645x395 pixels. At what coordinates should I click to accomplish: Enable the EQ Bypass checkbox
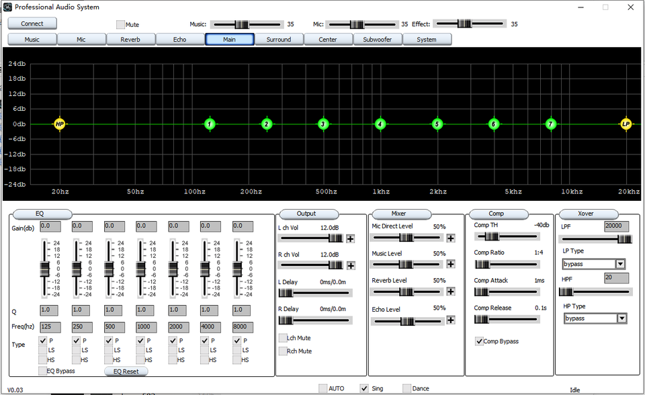pyautogui.click(x=43, y=371)
